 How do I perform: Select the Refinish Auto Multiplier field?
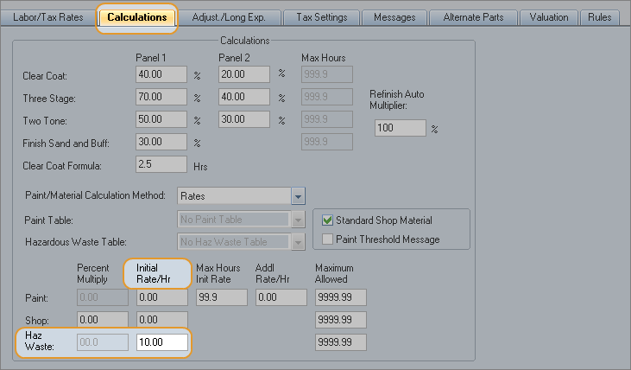click(400, 128)
